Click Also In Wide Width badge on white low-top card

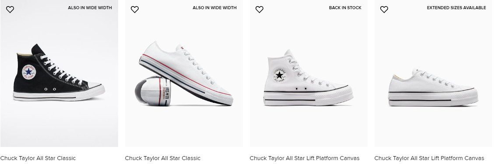point(214,8)
